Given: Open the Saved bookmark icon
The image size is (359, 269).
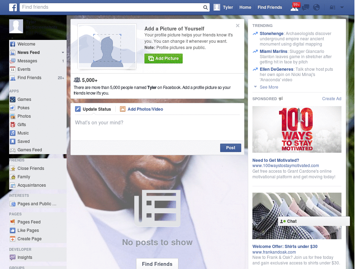Looking at the screenshot, I should pyautogui.click(x=13, y=142).
